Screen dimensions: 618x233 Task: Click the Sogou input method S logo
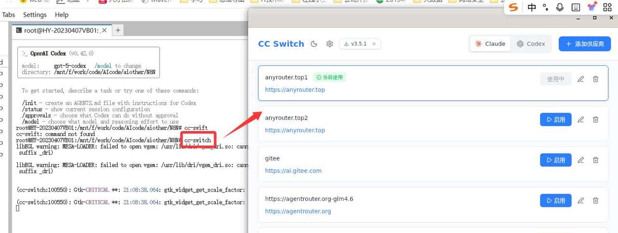(x=514, y=7)
